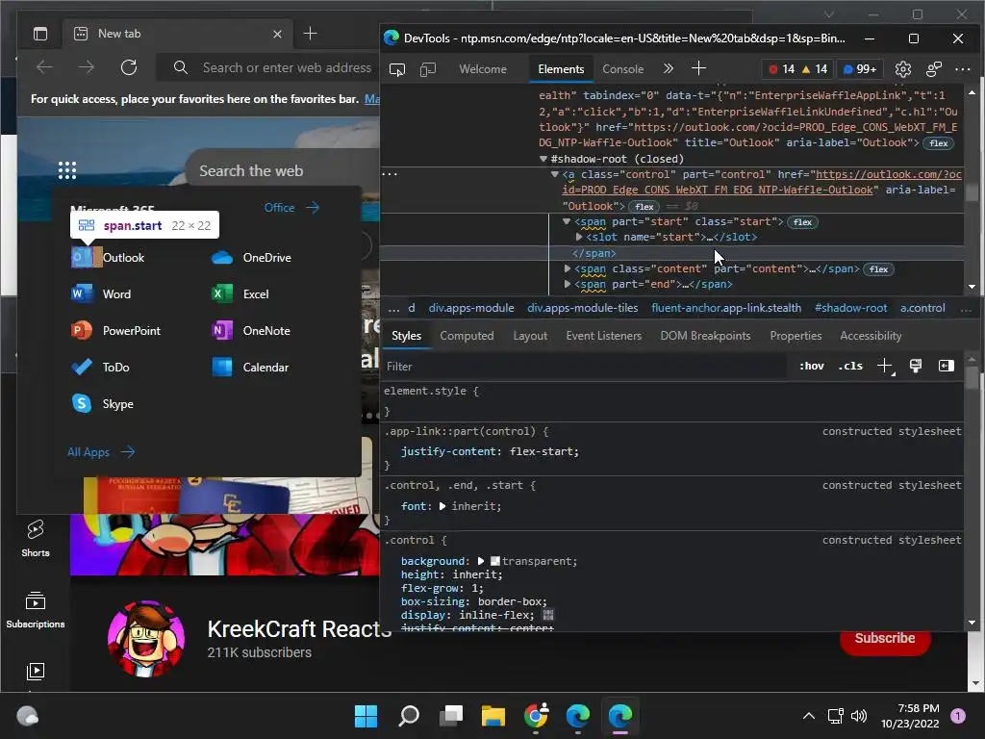
Task: Toggle the .cls element classes button
Action: (x=850, y=366)
